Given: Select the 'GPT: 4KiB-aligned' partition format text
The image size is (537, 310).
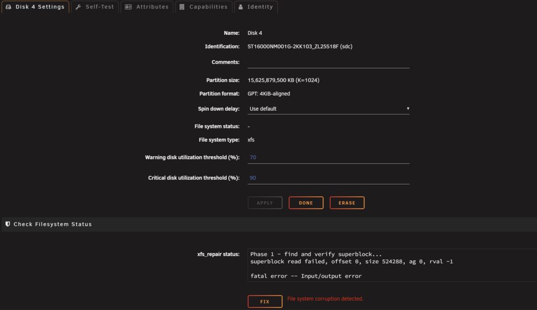Looking at the screenshot, I should (x=269, y=93).
